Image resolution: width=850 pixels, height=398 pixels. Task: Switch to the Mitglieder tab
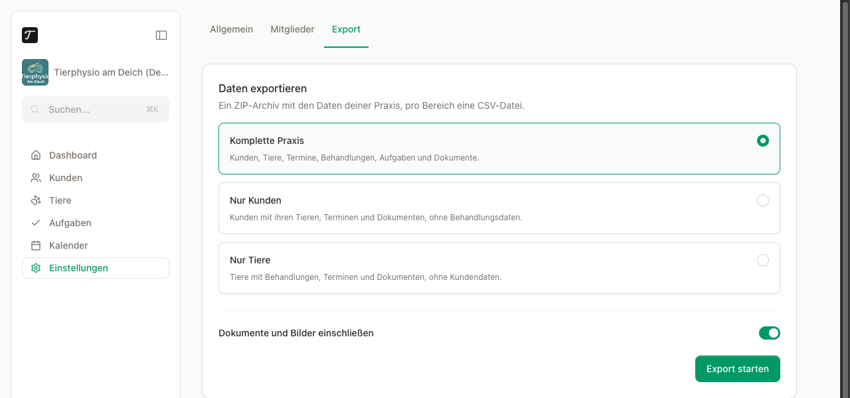click(292, 29)
